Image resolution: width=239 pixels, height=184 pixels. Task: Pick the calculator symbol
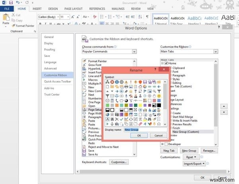112,101
